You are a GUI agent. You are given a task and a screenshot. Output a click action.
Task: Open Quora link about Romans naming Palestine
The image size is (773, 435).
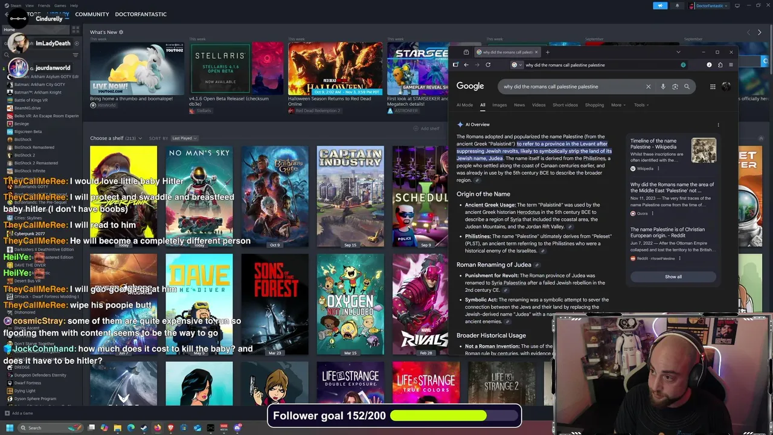(x=672, y=187)
